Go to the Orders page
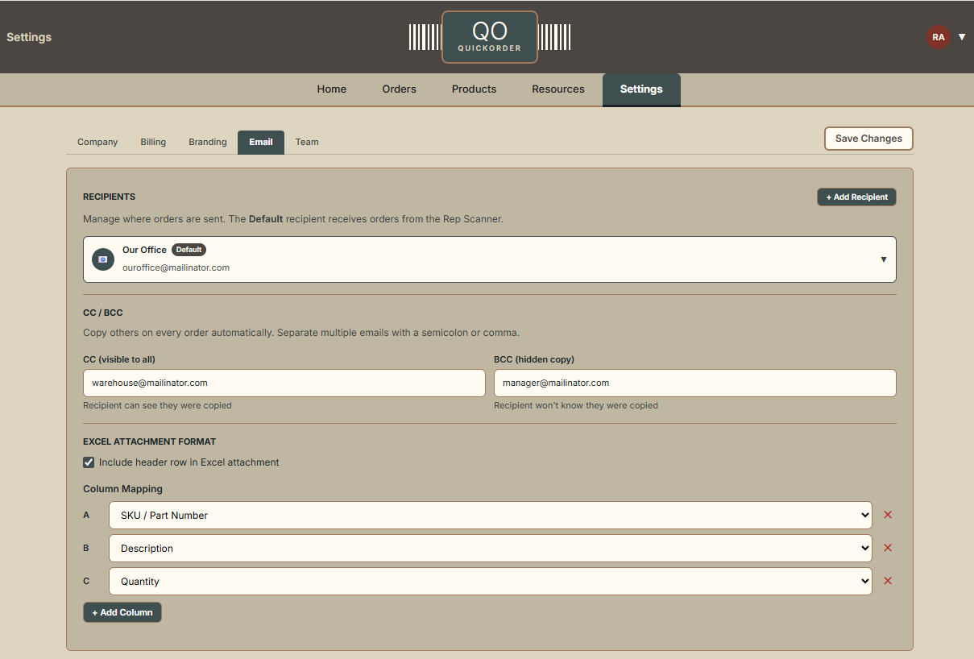Viewport: 974px width, 659px height. point(399,89)
